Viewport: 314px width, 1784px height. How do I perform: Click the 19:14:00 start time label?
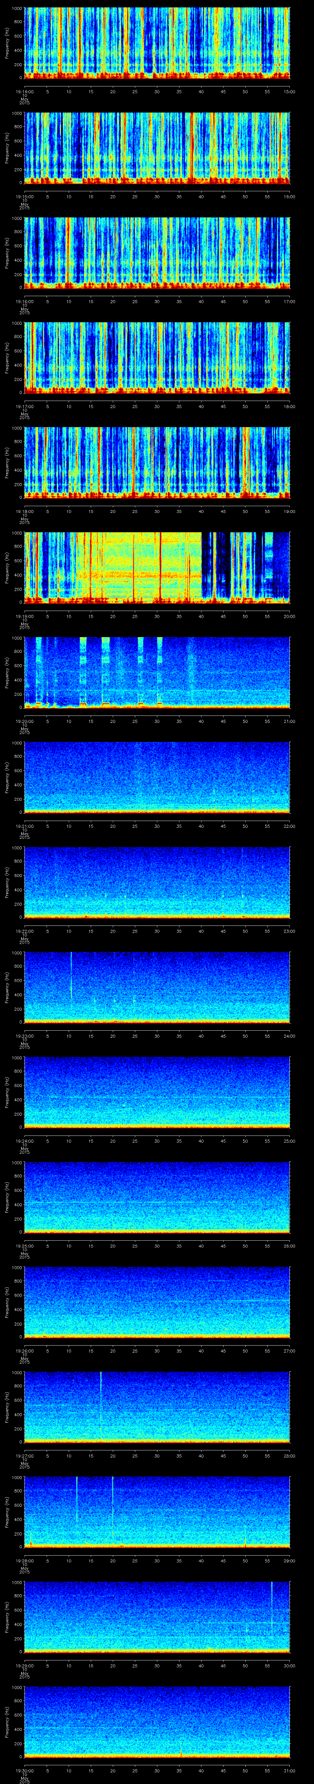[x=24, y=91]
